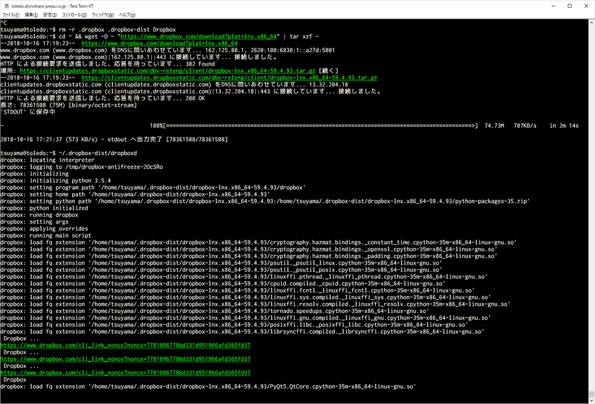This screenshot has height=404, width=595.
Task: Open the ファイル(F) menu
Action: click(11, 15)
